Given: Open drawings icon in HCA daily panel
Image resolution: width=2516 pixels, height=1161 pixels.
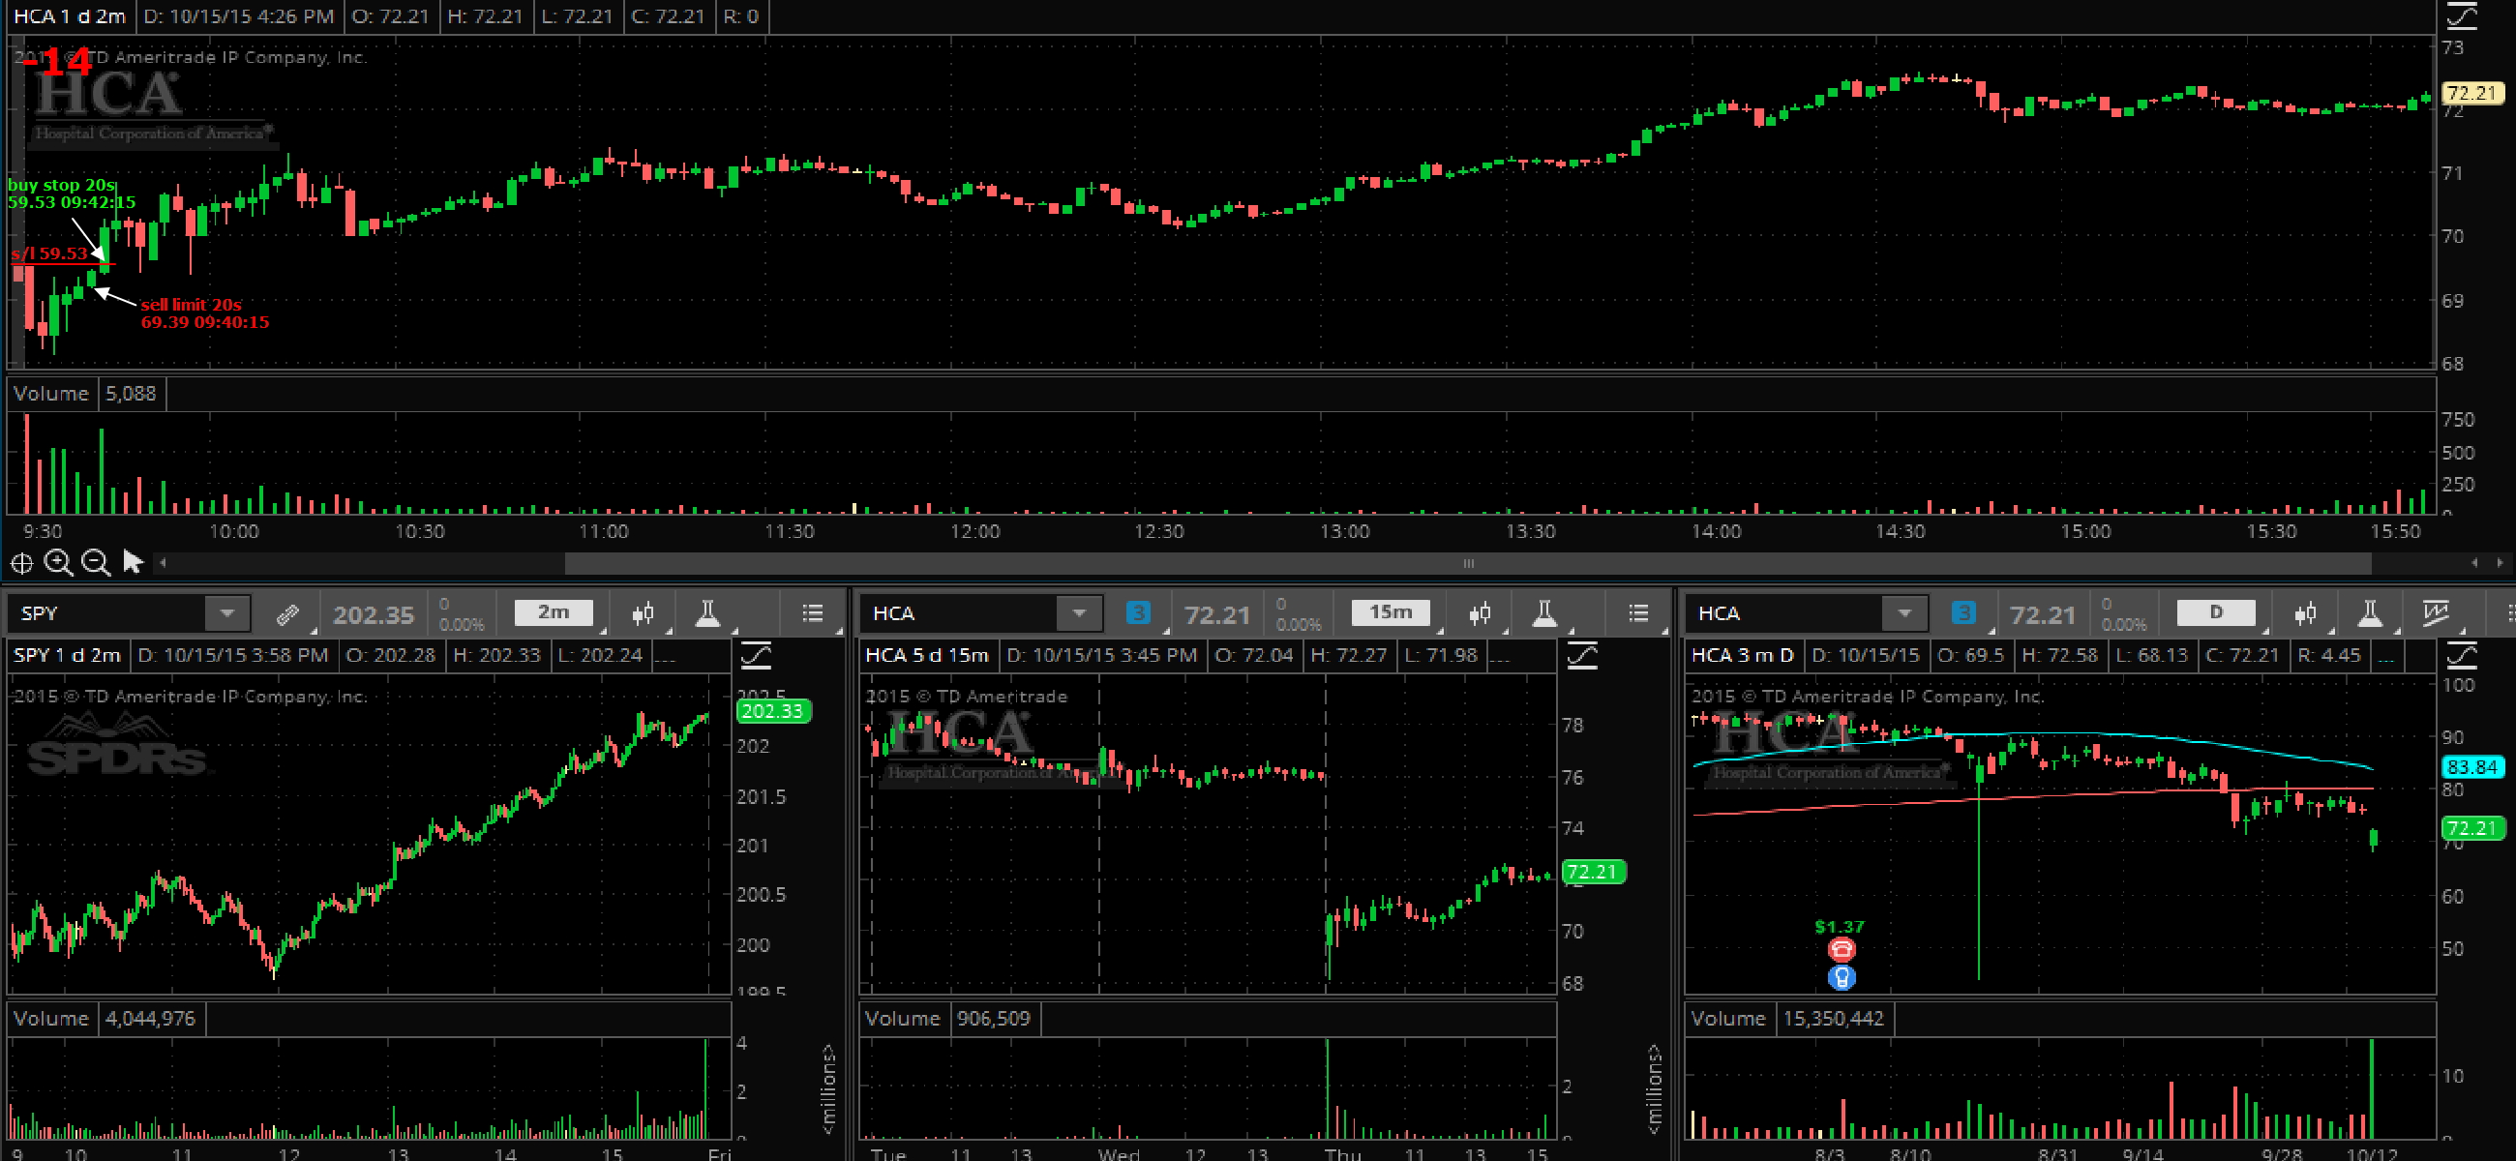Looking at the screenshot, I should pyautogui.click(x=2437, y=613).
